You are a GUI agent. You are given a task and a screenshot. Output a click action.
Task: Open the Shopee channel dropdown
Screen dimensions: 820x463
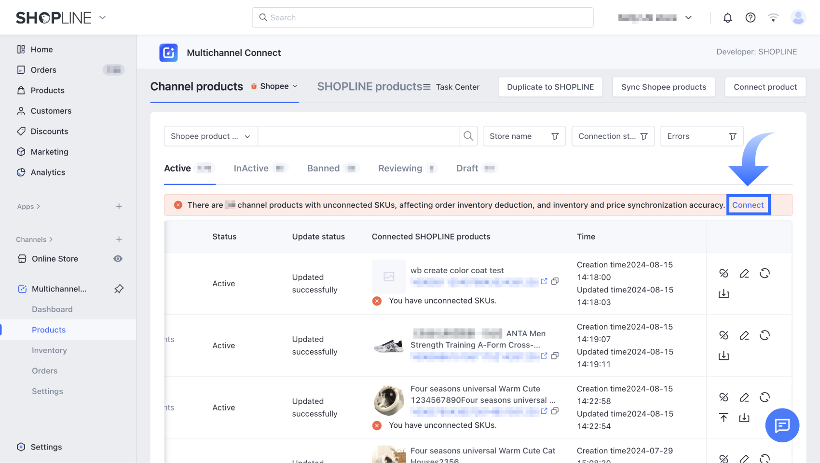click(274, 86)
